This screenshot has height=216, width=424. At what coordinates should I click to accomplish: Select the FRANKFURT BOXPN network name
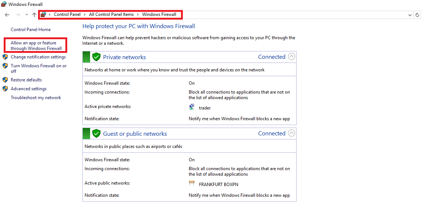pyautogui.click(x=219, y=185)
